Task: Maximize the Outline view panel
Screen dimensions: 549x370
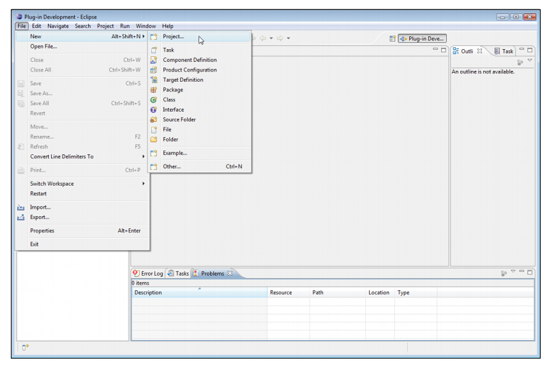Action: (530, 50)
